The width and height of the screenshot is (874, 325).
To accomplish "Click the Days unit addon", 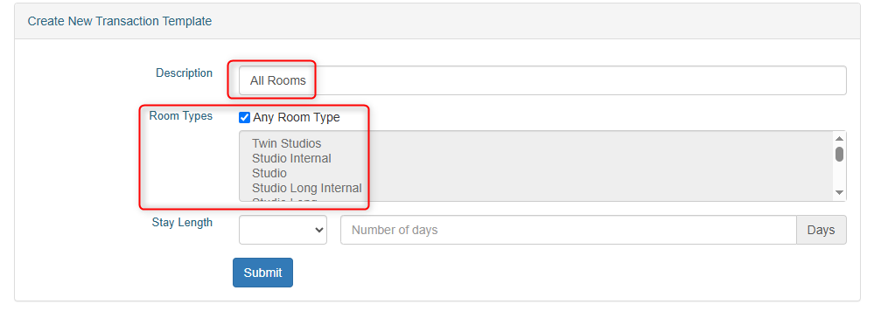I will pos(821,230).
